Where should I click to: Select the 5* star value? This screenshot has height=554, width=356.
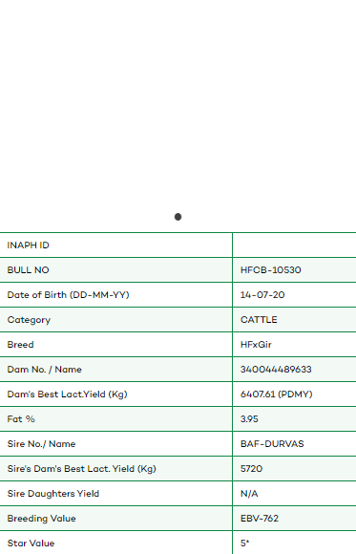coord(244,543)
